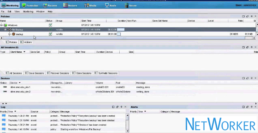This screenshot has height=133, width=258.
Task: Open the Client Name column sort dropdown
Action: click(25, 52)
